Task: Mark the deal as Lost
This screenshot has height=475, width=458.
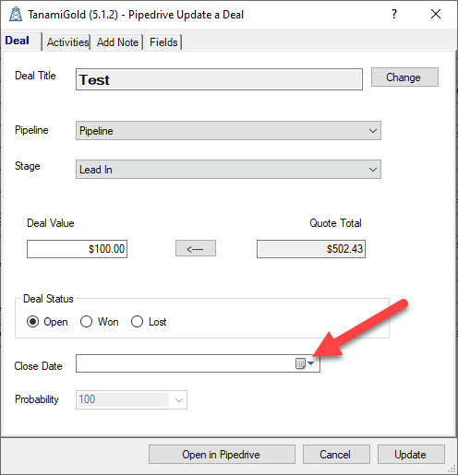Action: pos(149,322)
